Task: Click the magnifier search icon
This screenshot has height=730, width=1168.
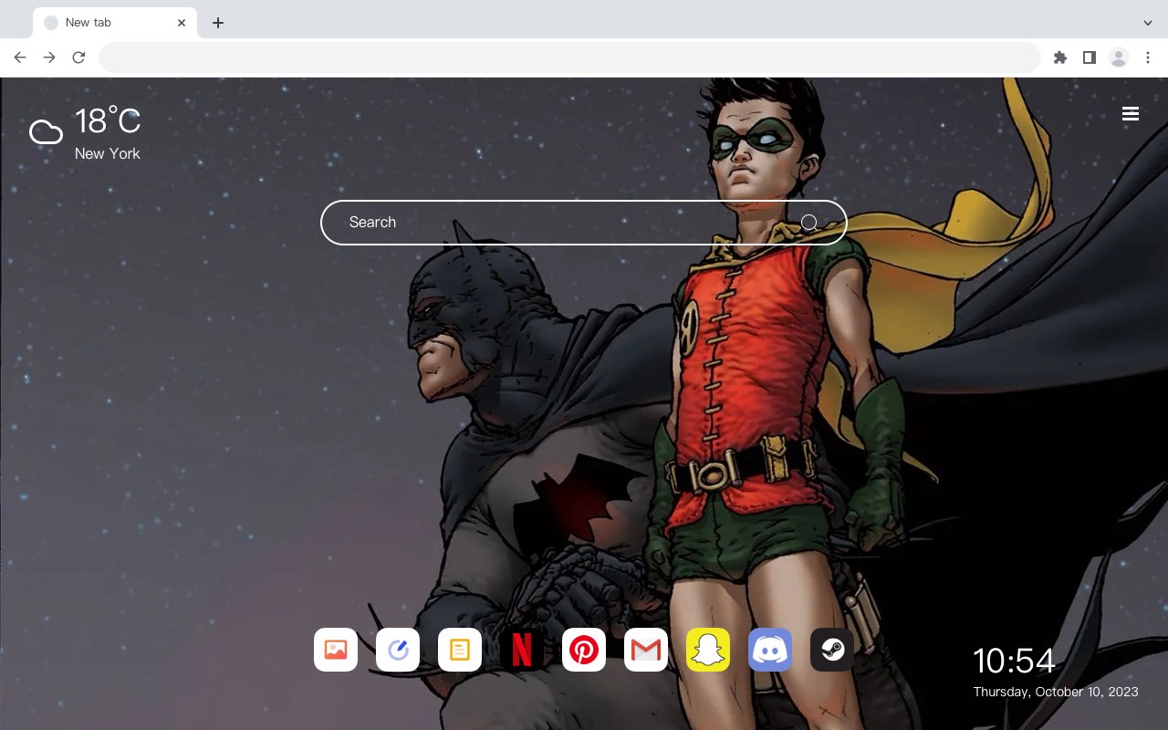Action: (x=809, y=223)
